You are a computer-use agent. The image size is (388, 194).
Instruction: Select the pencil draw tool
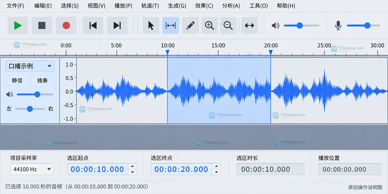click(x=191, y=25)
